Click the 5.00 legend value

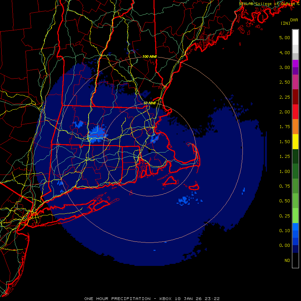pos(285,37)
